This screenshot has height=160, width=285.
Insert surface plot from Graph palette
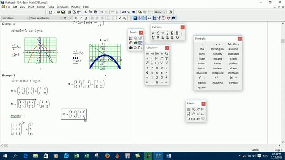tap(135, 43)
